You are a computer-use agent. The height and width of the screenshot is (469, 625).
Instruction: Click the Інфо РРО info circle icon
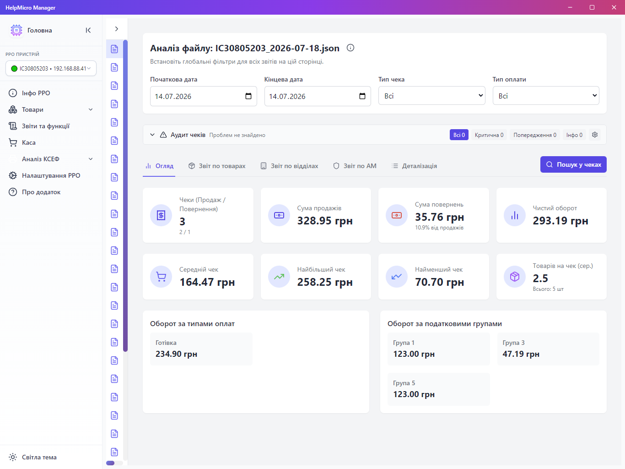pyautogui.click(x=13, y=93)
